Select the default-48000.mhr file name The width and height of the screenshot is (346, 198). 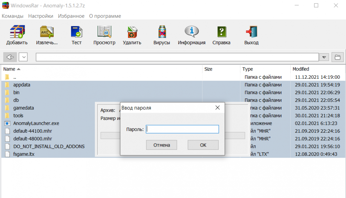pyautogui.click(x=33, y=139)
